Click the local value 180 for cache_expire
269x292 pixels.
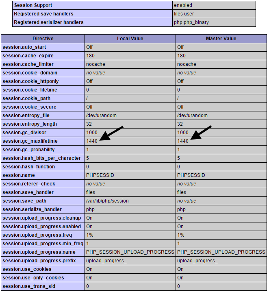tap(90, 56)
